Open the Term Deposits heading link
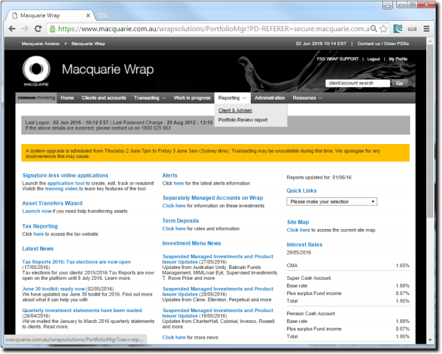Screen dimensions: 442x354 180,221
